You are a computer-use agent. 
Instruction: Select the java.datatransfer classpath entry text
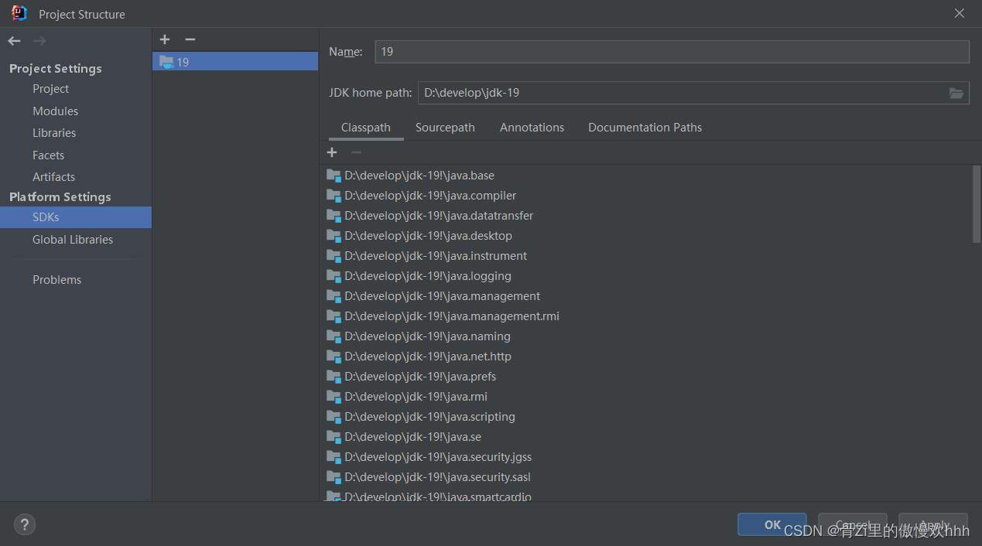pos(439,216)
